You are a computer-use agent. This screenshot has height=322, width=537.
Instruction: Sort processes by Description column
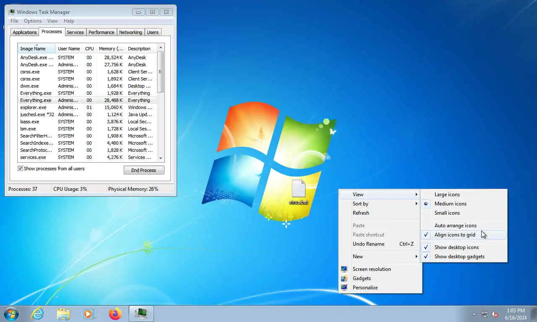tap(141, 49)
